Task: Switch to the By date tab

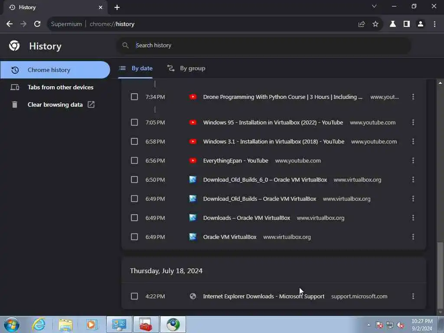Action: coord(135,68)
